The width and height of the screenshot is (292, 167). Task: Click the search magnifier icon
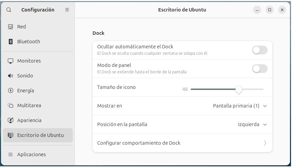pos(9,10)
